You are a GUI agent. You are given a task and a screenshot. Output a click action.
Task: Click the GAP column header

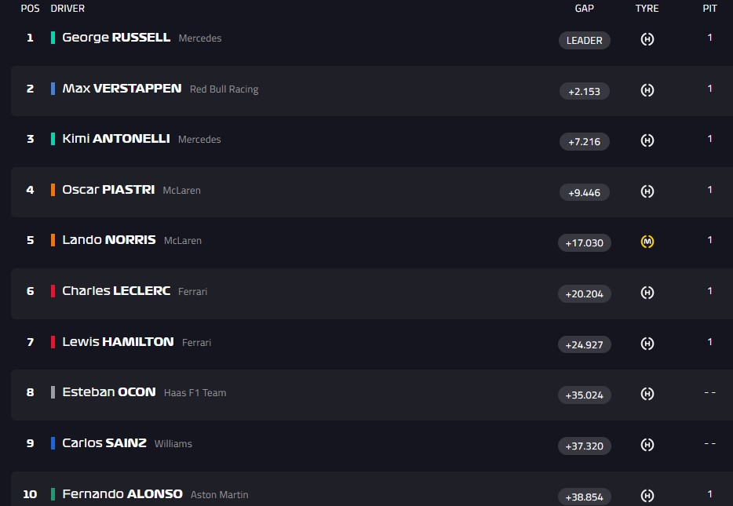pyautogui.click(x=584, y=9)
